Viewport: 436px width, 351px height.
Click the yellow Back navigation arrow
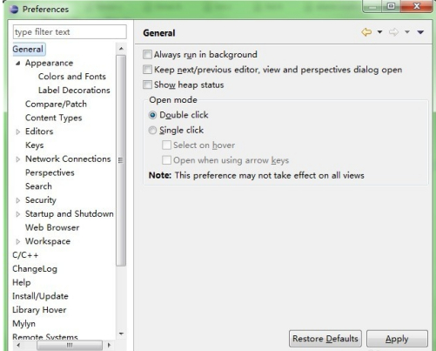(366, 31)
